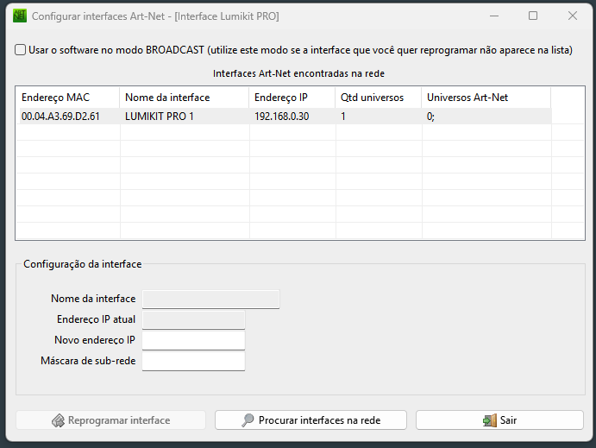Click into the Novo endereço IP field
The height and width of the screenshot is (448, 596).
193,340
